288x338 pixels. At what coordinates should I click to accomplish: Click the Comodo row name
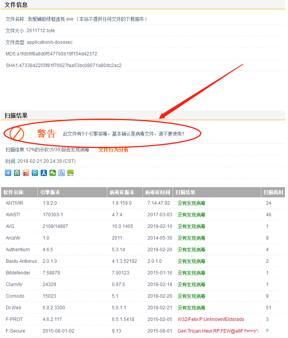click(15, 296)
